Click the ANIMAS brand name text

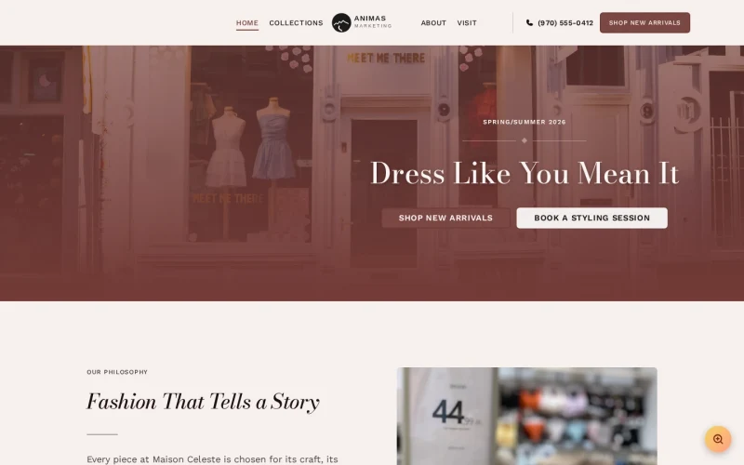coord(370,19)
